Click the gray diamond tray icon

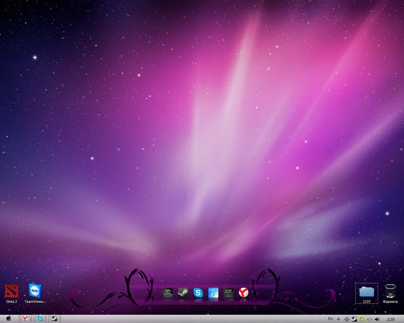coord(347,319)
